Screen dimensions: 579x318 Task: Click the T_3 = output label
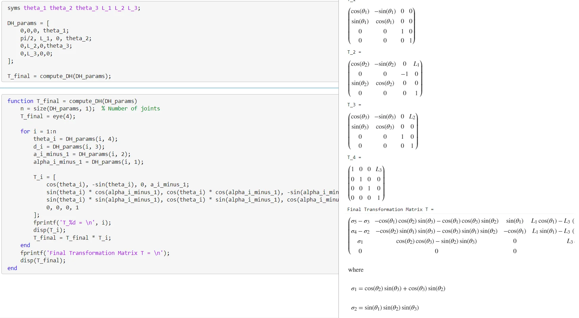354,105
